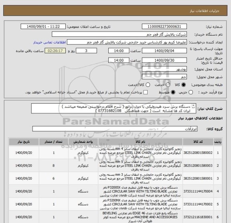
Task: Click the 3 mm STEEL LINK CHAIN item name
Action: coord(140,179)
